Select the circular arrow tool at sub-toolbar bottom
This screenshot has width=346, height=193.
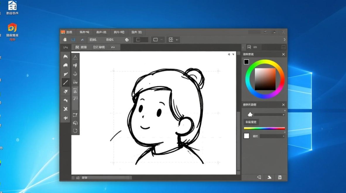click(75, 131)
